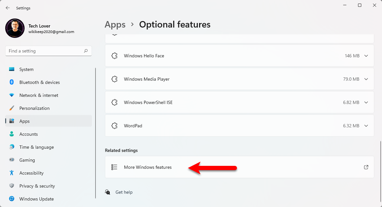
Task: Click the Windows Hello Face feature icon
Action: [115, 56]
